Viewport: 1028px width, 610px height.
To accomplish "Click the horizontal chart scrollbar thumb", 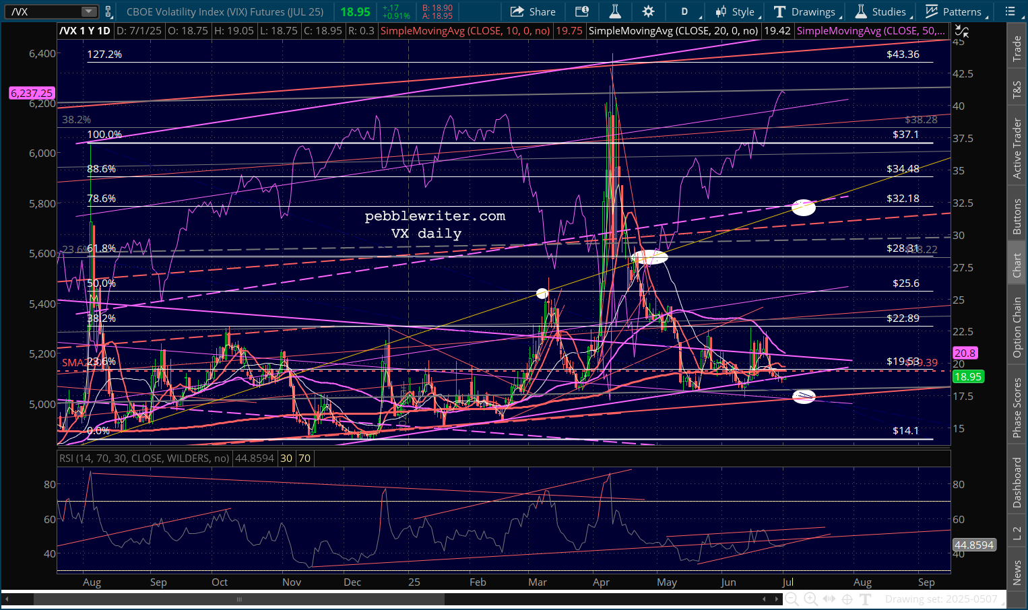I will pos(238,599).
